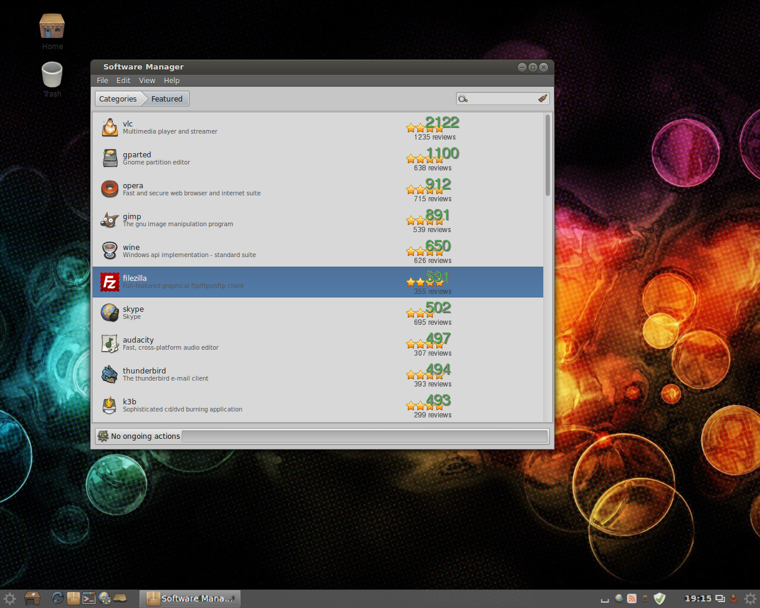Click the 2122 score for vlc
The height and width of the screenshot is (608, 760).
442,122
